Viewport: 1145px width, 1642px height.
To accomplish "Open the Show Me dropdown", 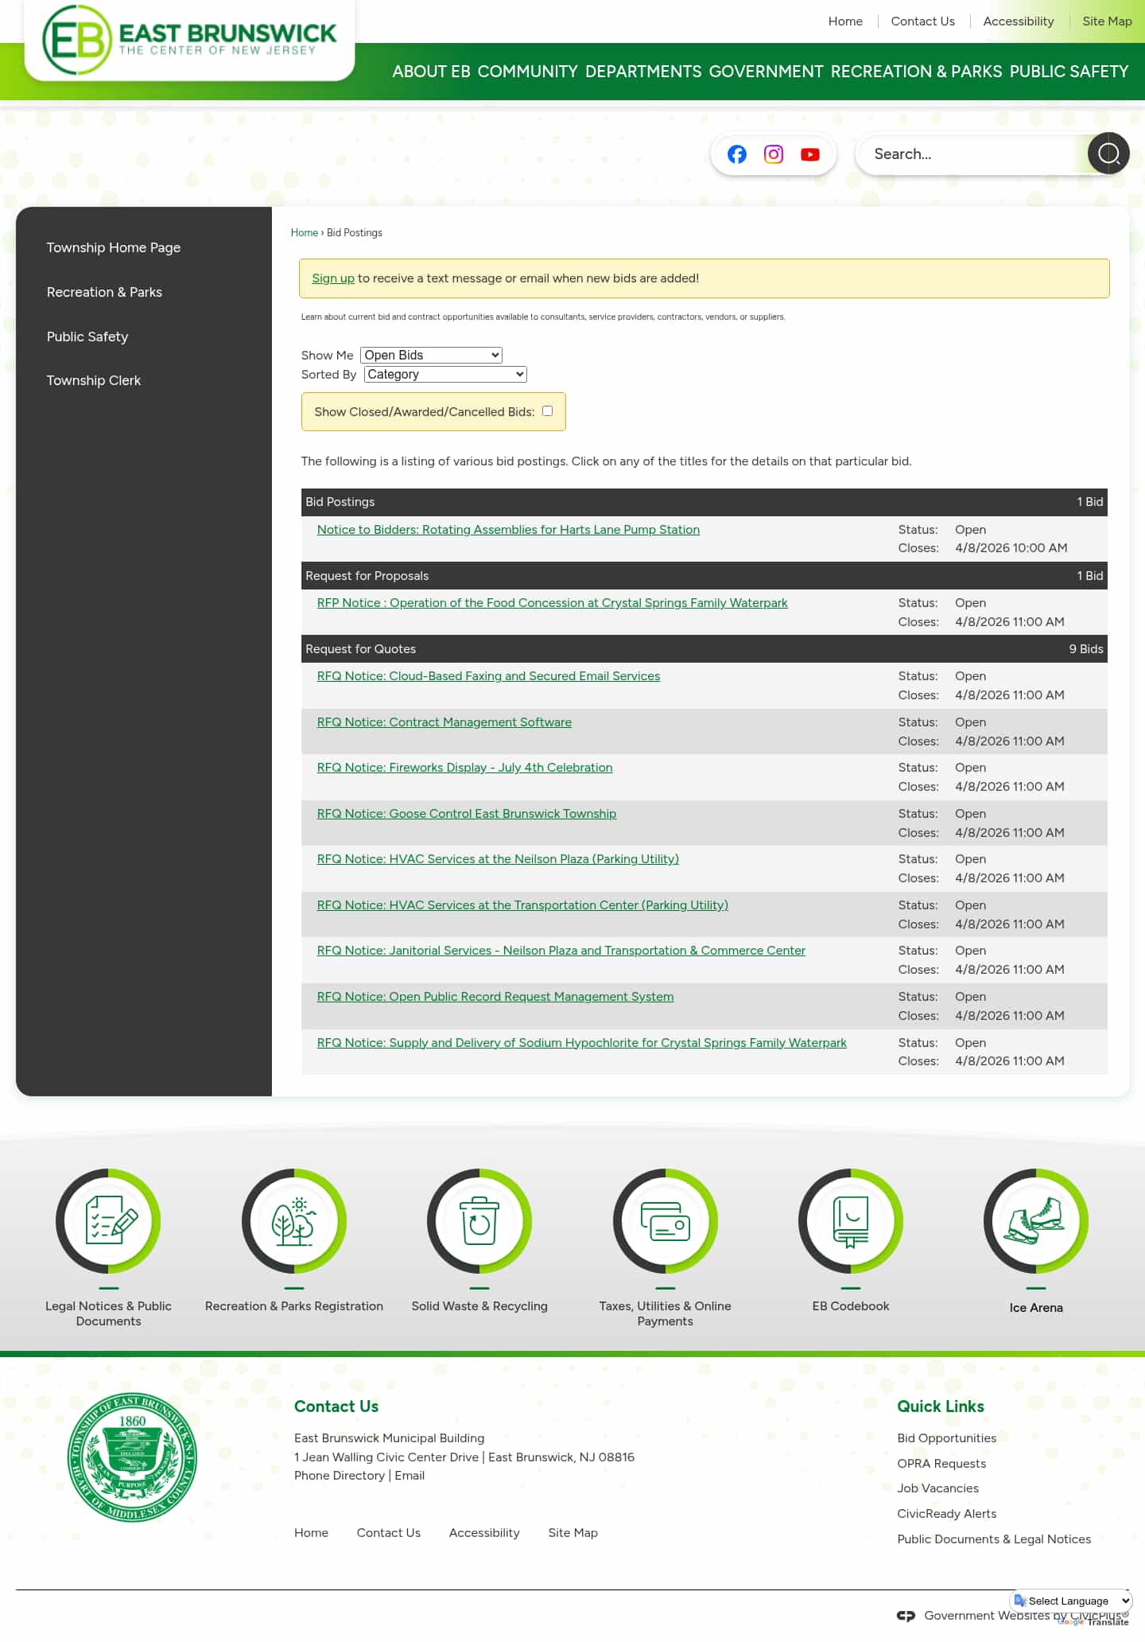I will coord(432,355).
